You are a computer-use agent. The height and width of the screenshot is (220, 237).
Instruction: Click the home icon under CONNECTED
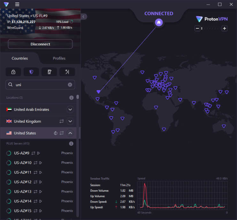click(x=159, y=22)
